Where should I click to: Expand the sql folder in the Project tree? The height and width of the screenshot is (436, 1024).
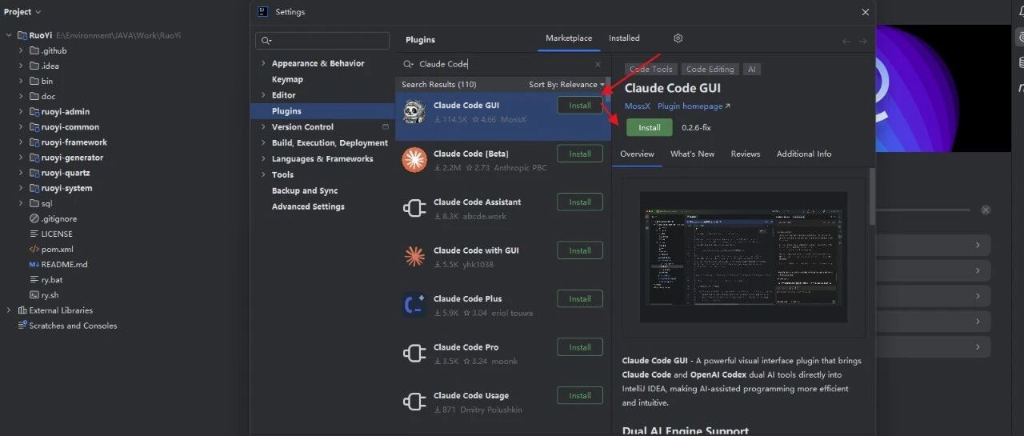coord(22,203)
